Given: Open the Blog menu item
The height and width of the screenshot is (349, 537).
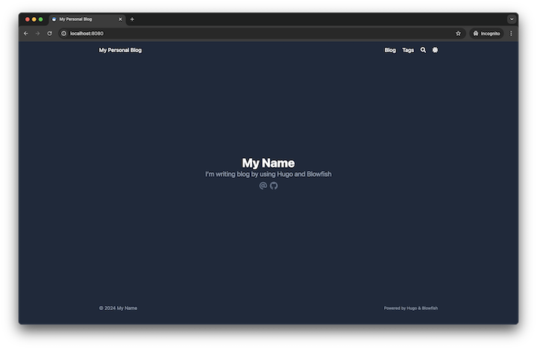Looking at the screenshot, I should pos(390,50).
